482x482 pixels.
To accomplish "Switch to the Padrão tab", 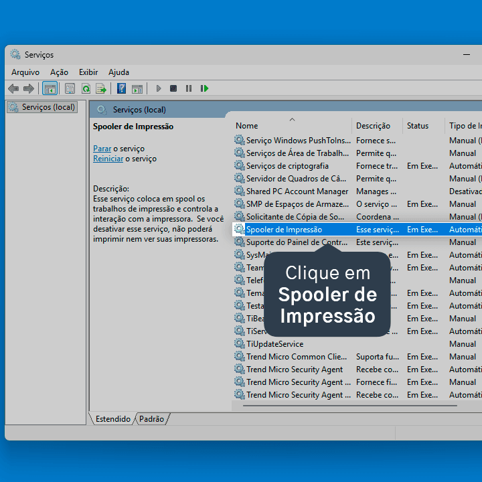I will [151, 418].
